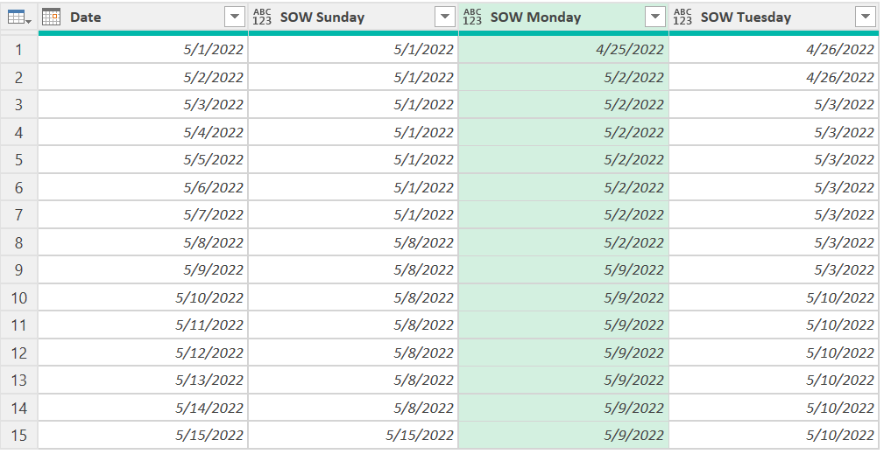
Task: Click SOW Monday cell in row 12
Action: click(x=563, y=353)
